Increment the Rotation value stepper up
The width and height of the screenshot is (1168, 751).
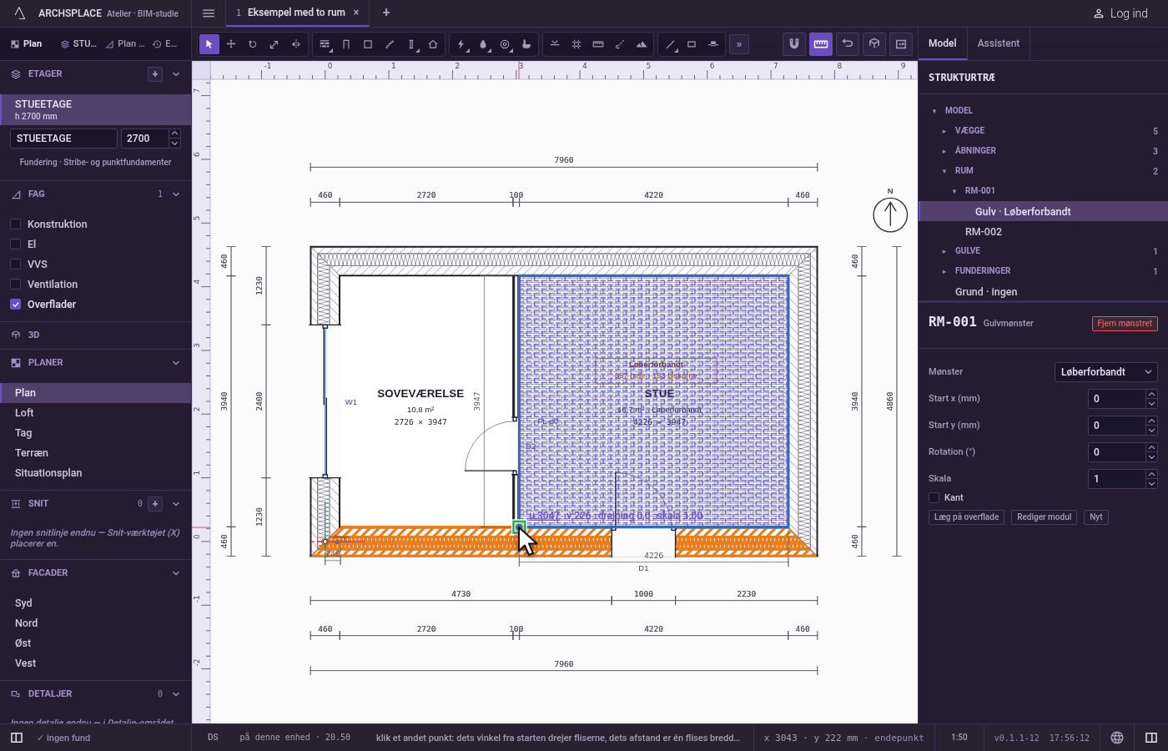[1152, 447]
